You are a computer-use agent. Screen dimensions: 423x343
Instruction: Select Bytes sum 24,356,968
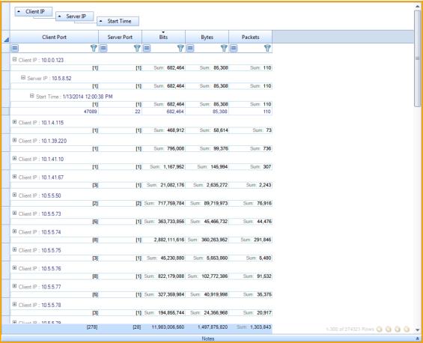[216, 313]
